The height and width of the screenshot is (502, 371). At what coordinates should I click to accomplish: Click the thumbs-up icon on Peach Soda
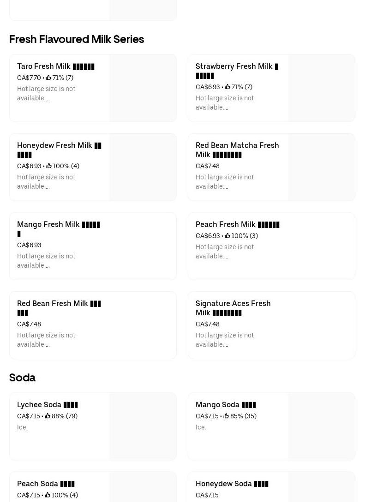[48, 495]
